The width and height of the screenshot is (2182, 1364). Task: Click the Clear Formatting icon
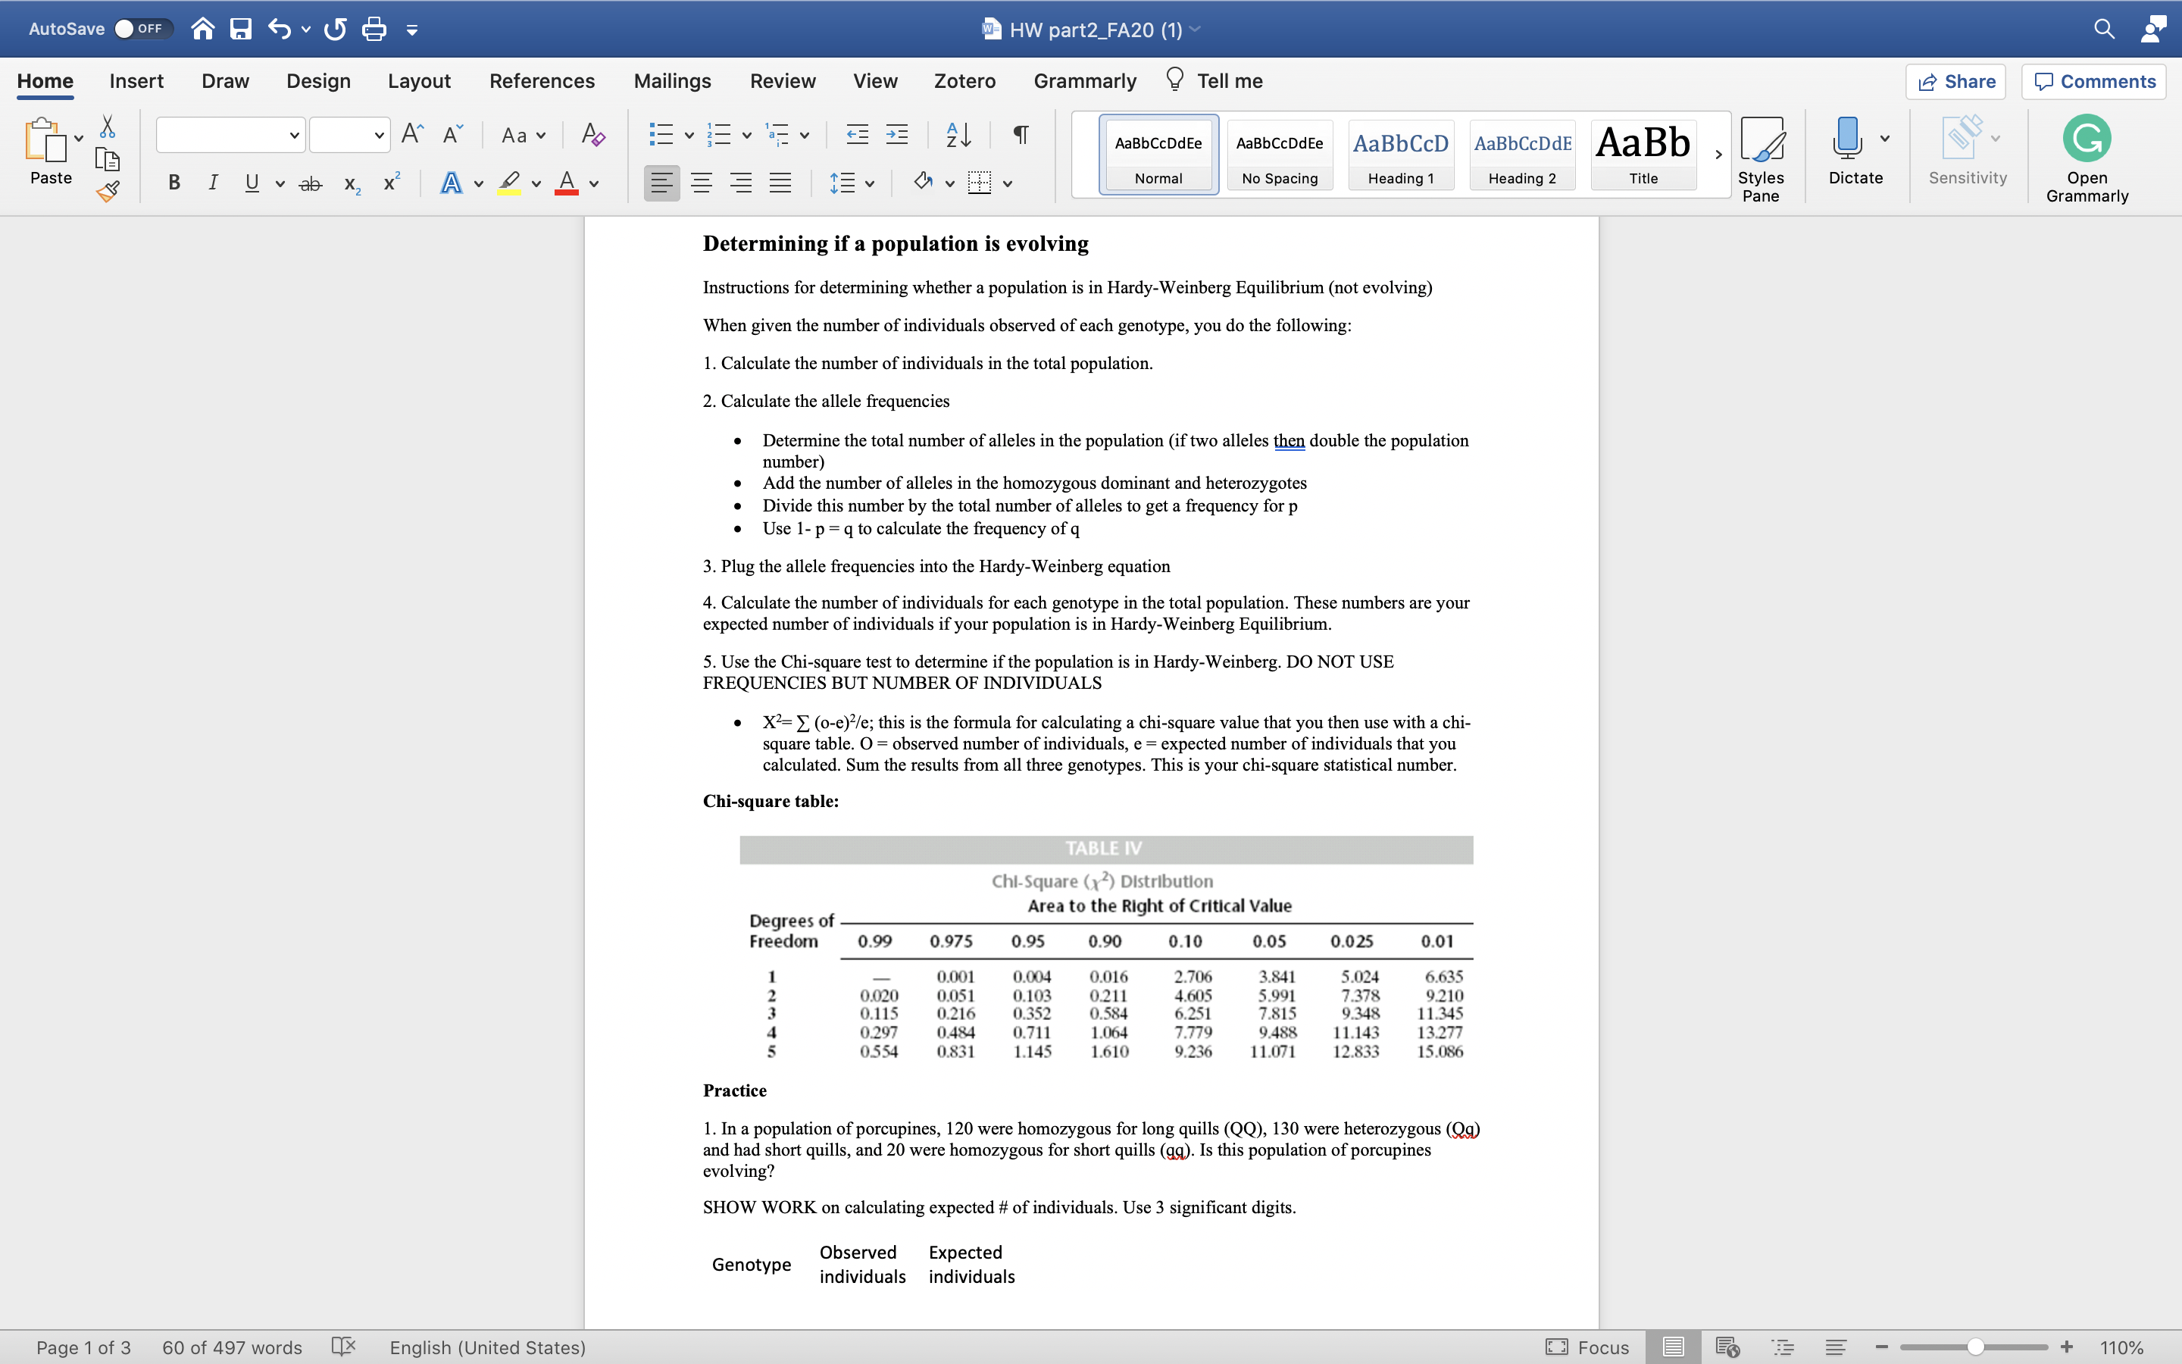pyautogui.click(x=592, y=136)
